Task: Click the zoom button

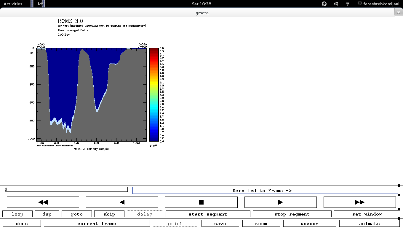Action: 261,224
